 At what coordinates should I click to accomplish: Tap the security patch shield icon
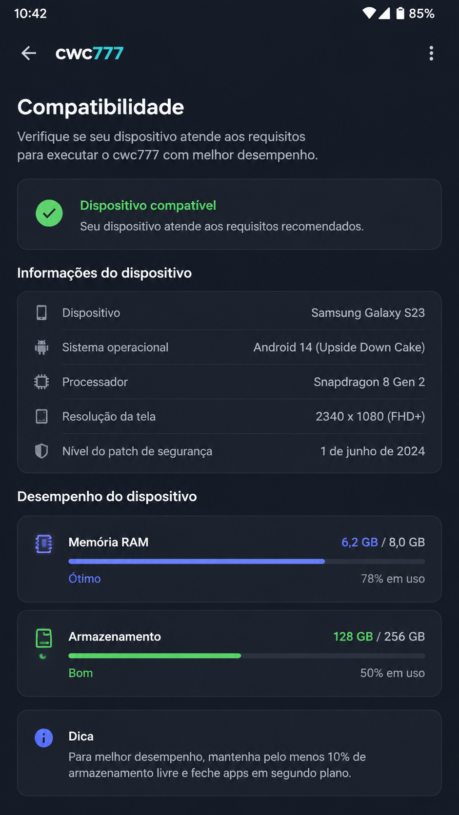pos(42,451)
